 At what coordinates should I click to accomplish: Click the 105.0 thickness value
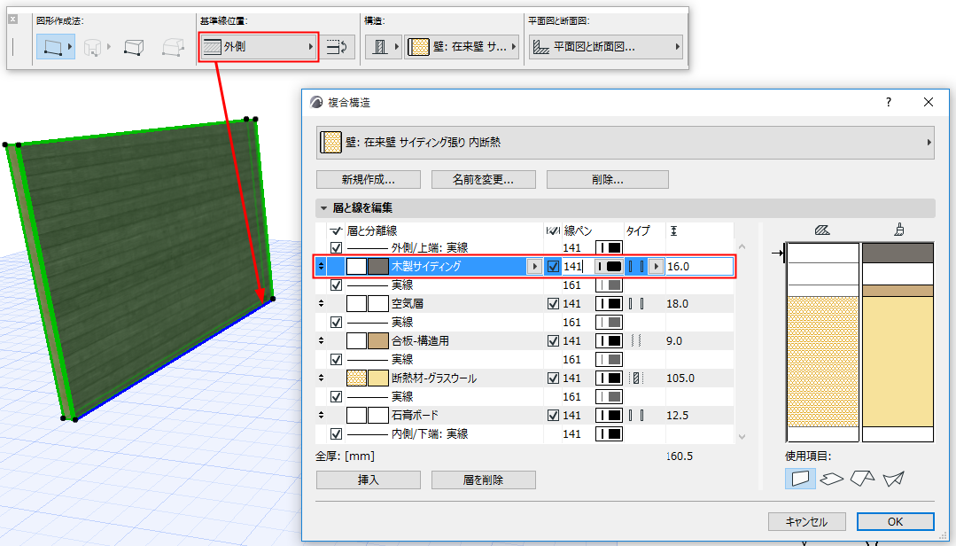680,378
